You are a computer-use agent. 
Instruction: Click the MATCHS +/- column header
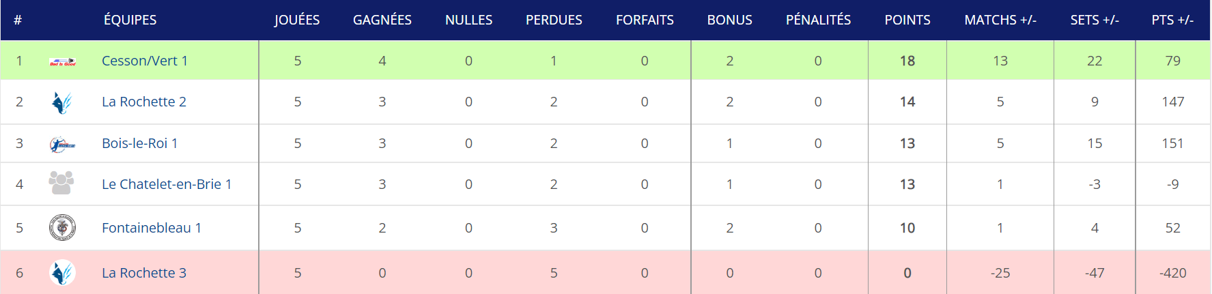coord(1000,20)
